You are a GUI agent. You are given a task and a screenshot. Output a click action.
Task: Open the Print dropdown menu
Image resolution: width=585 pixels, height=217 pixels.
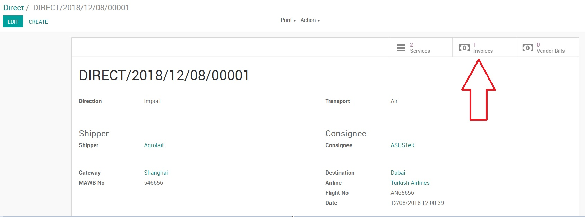tap(288, 20)
